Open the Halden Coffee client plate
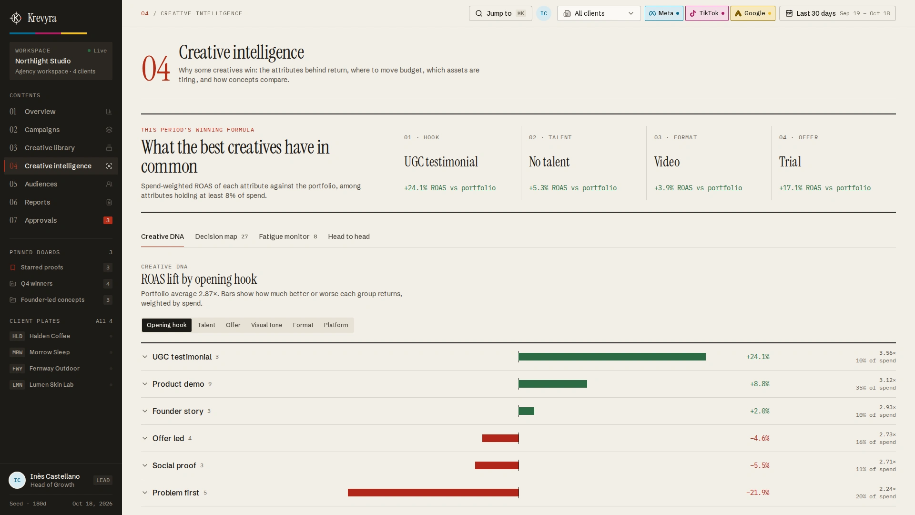The height and width of the screenshot is (515, 915). pos(61,336)
